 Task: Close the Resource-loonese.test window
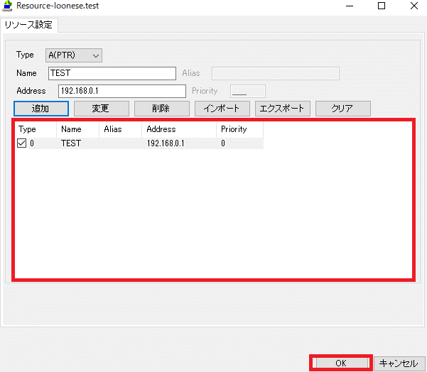414,6
